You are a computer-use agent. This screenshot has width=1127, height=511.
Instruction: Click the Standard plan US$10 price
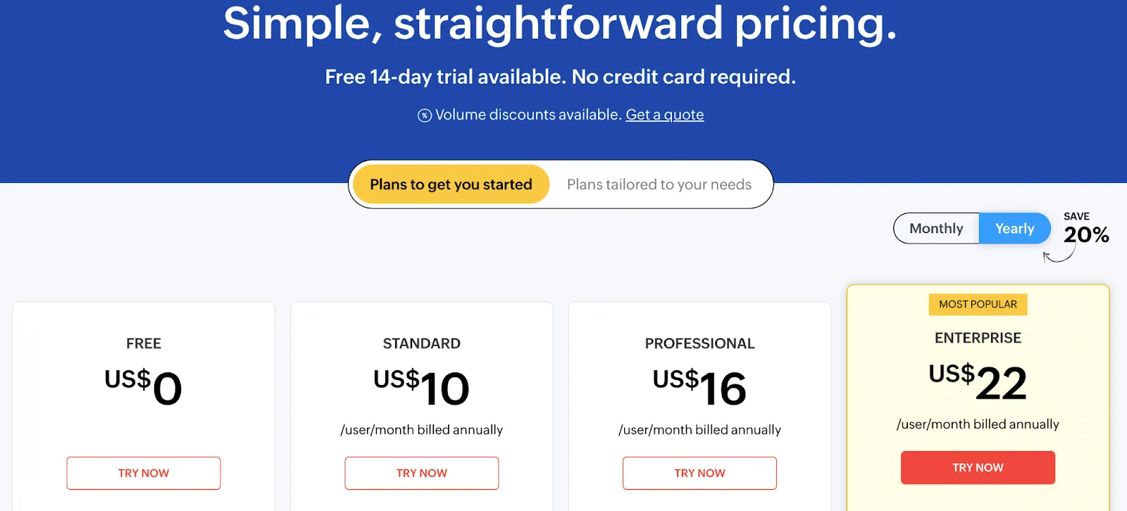pyautogui.click(x=421, y=386)
